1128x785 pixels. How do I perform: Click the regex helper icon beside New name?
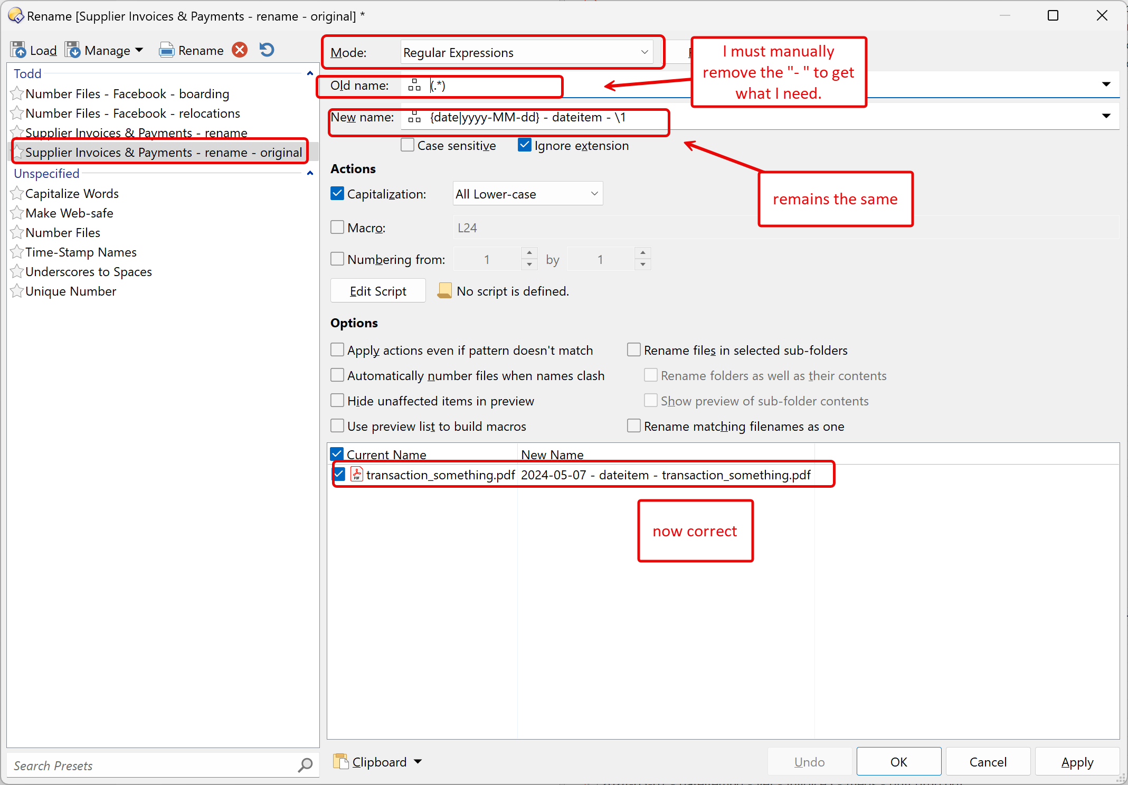coord(415,117)
